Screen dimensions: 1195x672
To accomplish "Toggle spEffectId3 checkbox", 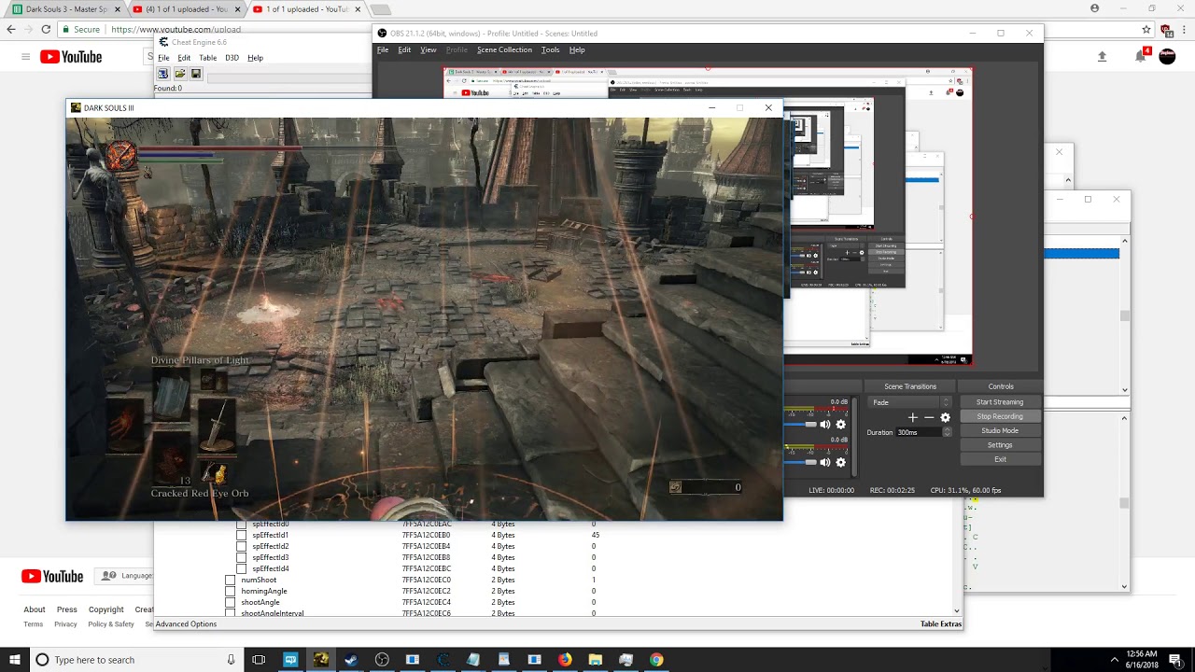I will click(x=241, y=558).
